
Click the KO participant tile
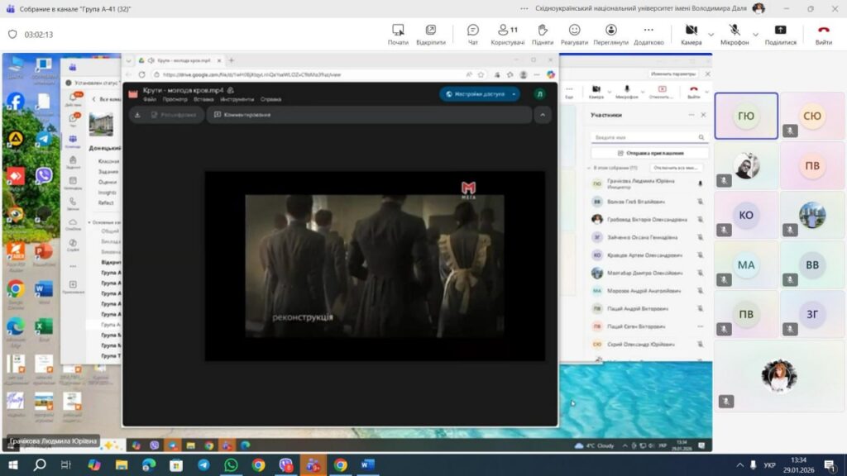pos(746,215)
